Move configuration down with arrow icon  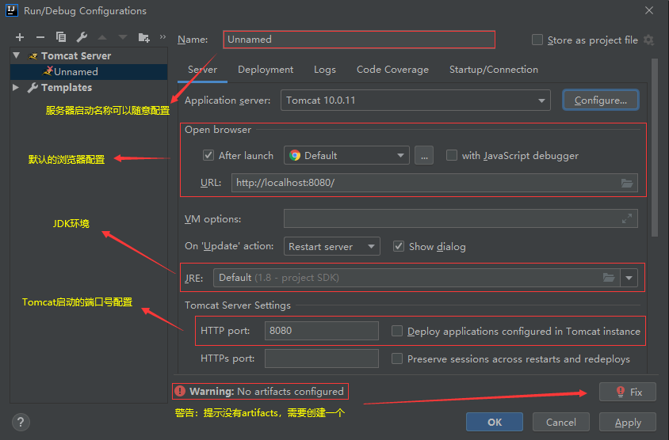[122, 37]
